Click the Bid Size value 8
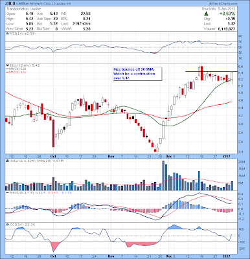 tap(56, 28)
